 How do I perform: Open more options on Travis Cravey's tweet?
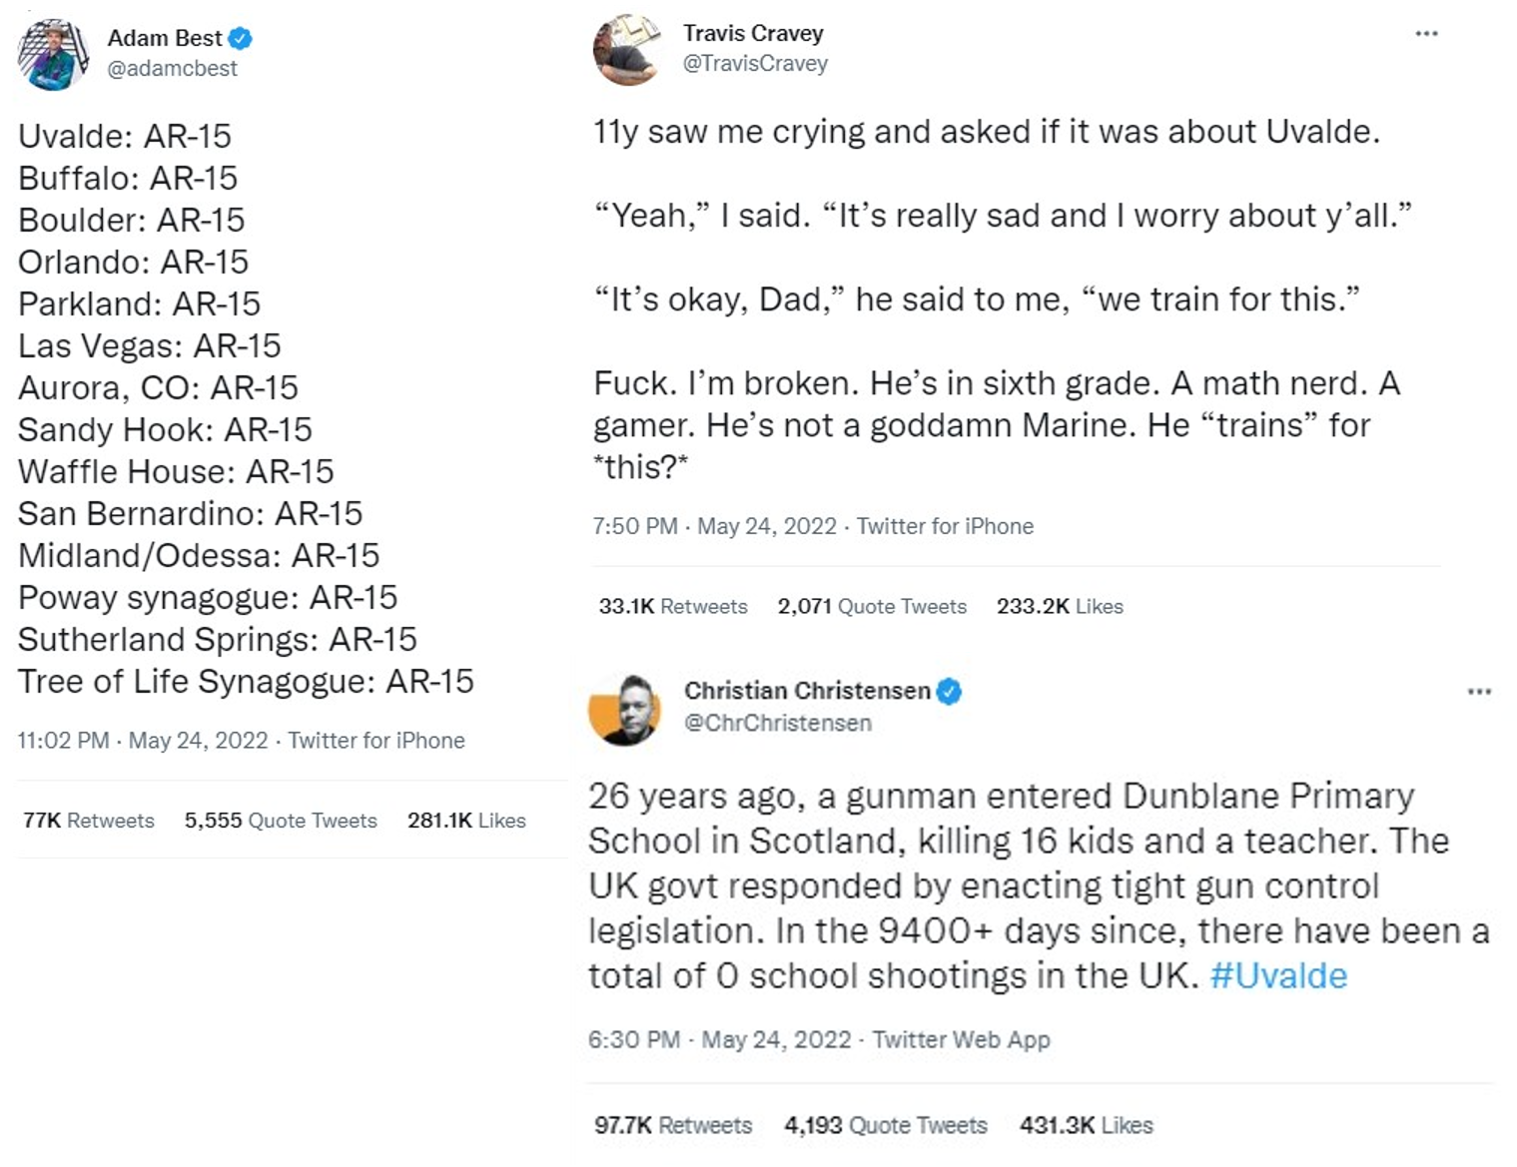1426,34
